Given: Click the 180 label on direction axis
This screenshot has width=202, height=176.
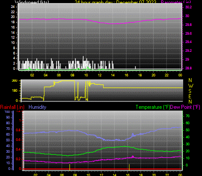Looking at the screenshot, I should [x=14, y=90].
